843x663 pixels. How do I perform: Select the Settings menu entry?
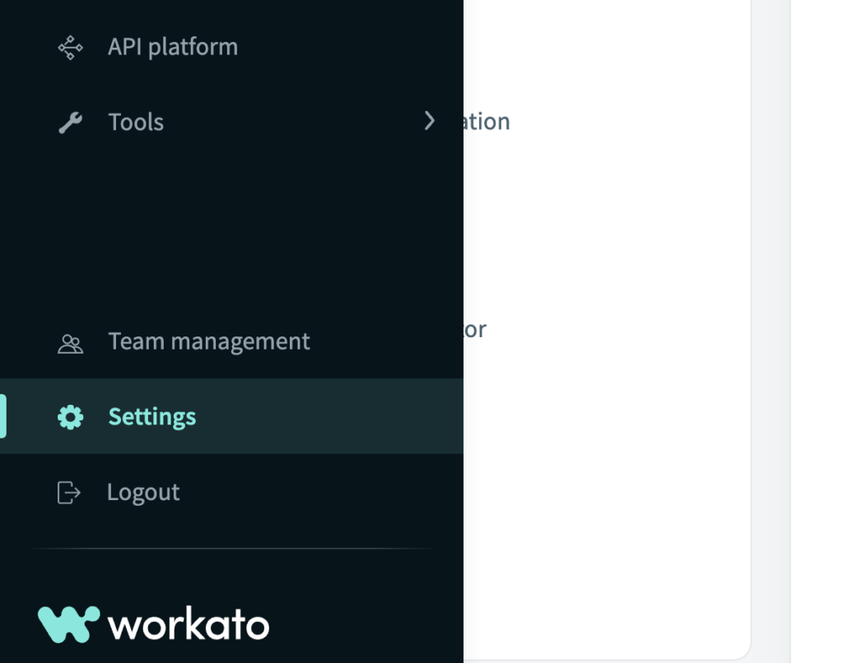click(x=151, y=416)
